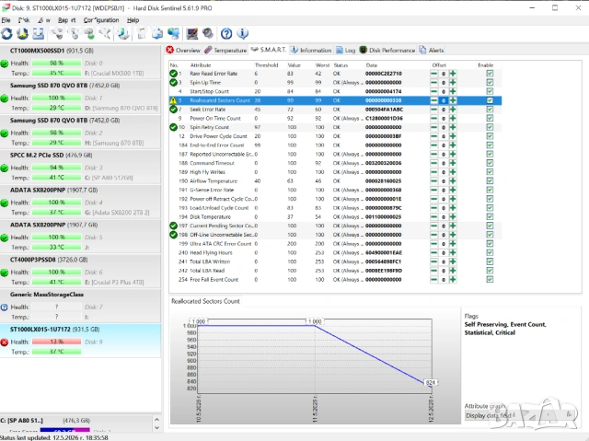This screenshot has height=441, width=589.
Task: Click the disk with green check toolbar icon
Action: click(90, 34)
